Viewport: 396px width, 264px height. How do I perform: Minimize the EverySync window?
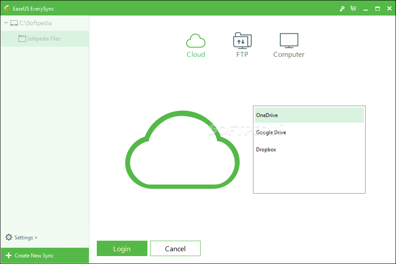pyautogui.click(x=366, y=9)
